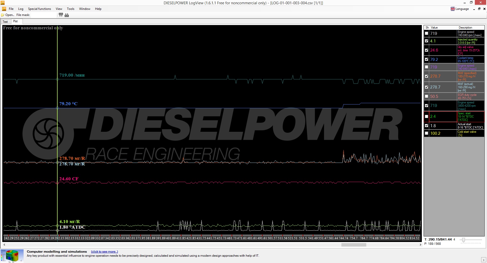
Task: Click the move-down arrows toolbar icon
Action: click(x=67, y=15)
